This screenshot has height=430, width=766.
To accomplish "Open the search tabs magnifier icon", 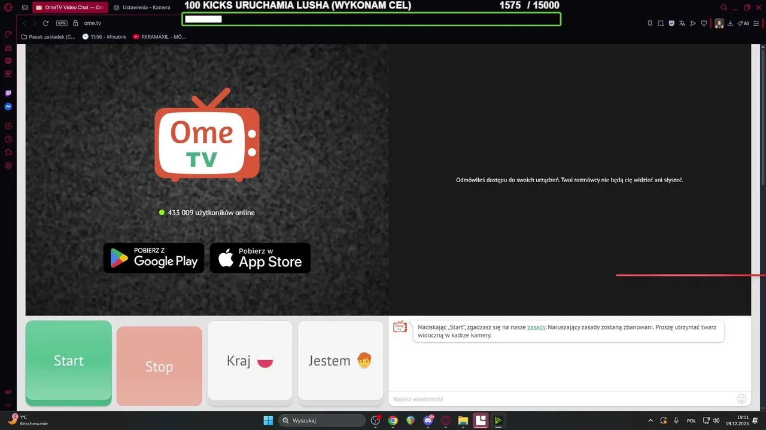I will click(x=724, y=7).
